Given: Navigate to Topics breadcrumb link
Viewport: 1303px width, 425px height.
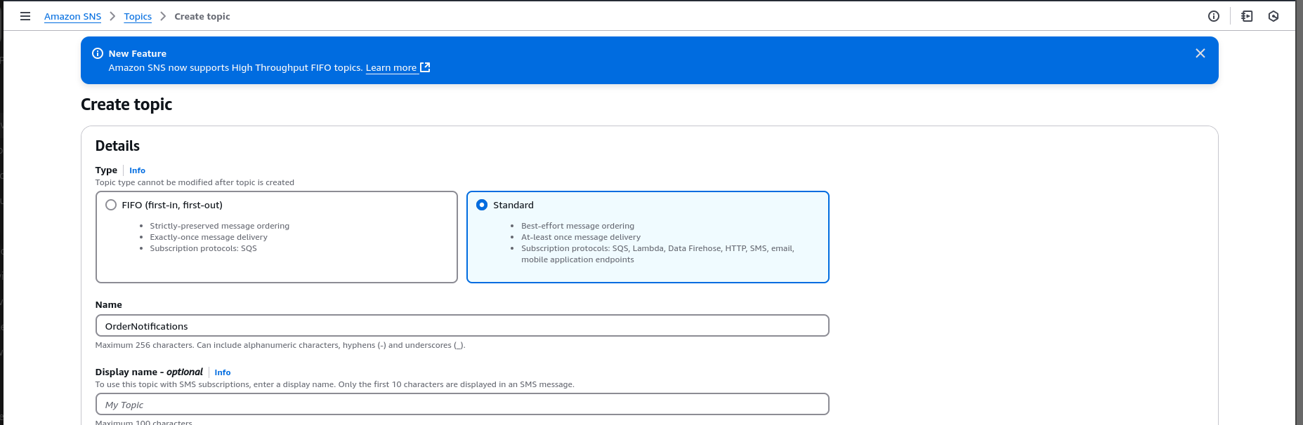Looking at the screenshot, I should [138, 16].
